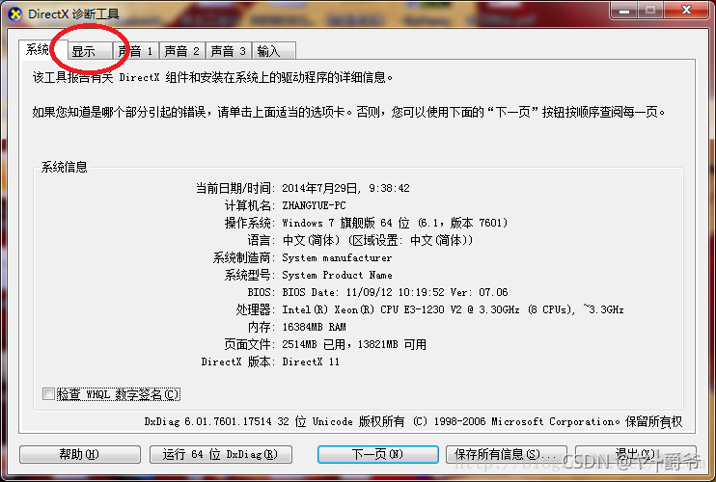Open the 输入 tab
The image size is (716, 482).
pyautogui.click(x=269, y=51)
